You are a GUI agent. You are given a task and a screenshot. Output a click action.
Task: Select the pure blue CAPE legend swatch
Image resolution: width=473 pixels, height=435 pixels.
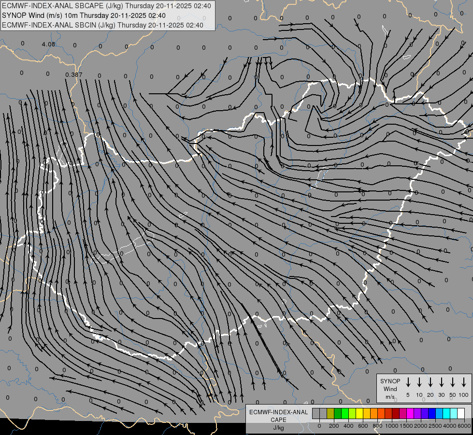pyautogui.click(x=431, y=413)
